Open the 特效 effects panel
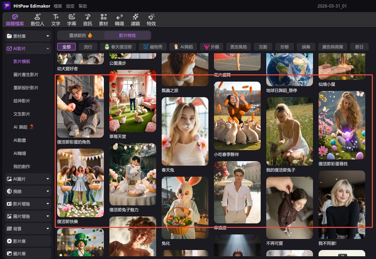 (151, 19)
